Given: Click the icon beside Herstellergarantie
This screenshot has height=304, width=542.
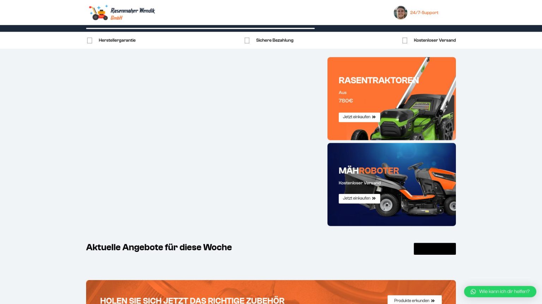Looking at the screenshot, I should pyautogui.click(x=90, y=40).
